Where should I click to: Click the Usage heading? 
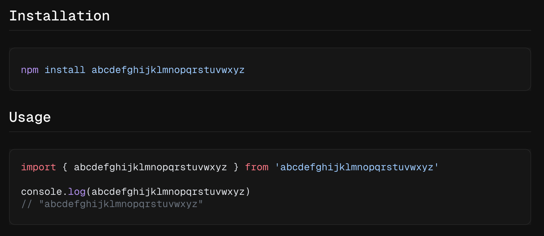tap(30, 117)
